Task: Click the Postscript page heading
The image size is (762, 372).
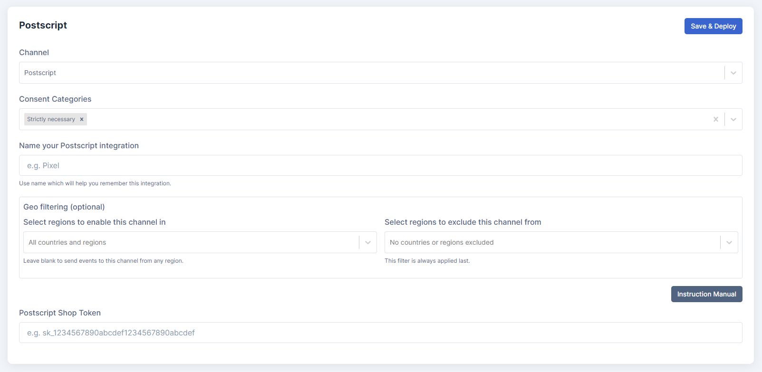Action: (43, 25)
